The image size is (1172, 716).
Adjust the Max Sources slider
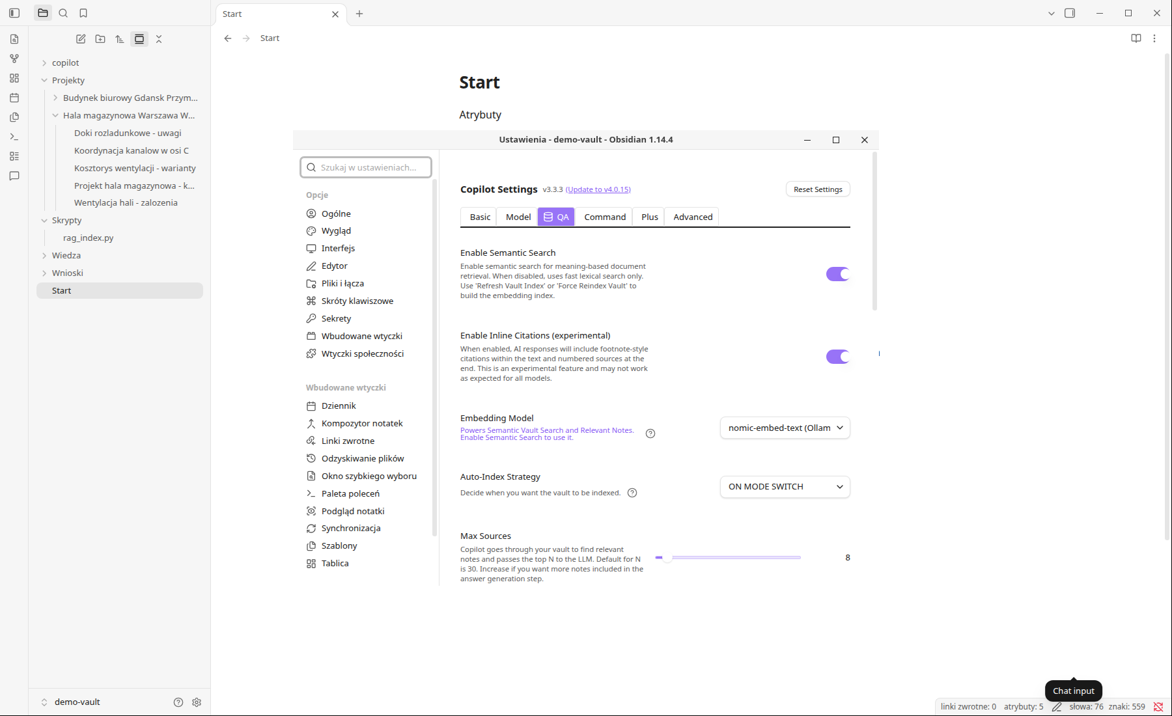[728, 558]
